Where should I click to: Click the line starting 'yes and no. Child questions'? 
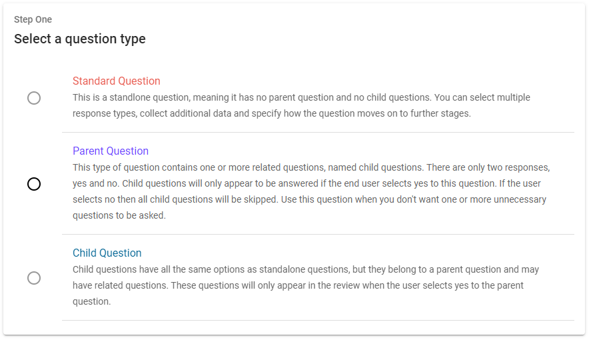click(312, 183)
